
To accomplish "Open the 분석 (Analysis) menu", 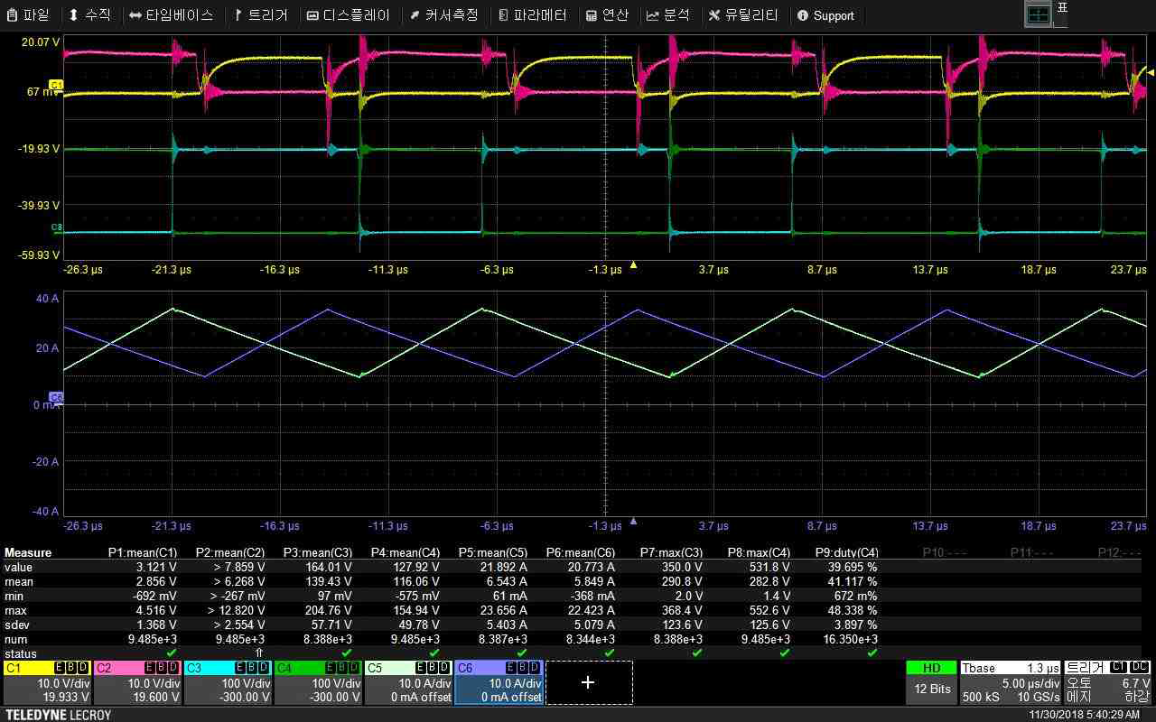I will 668,15.
